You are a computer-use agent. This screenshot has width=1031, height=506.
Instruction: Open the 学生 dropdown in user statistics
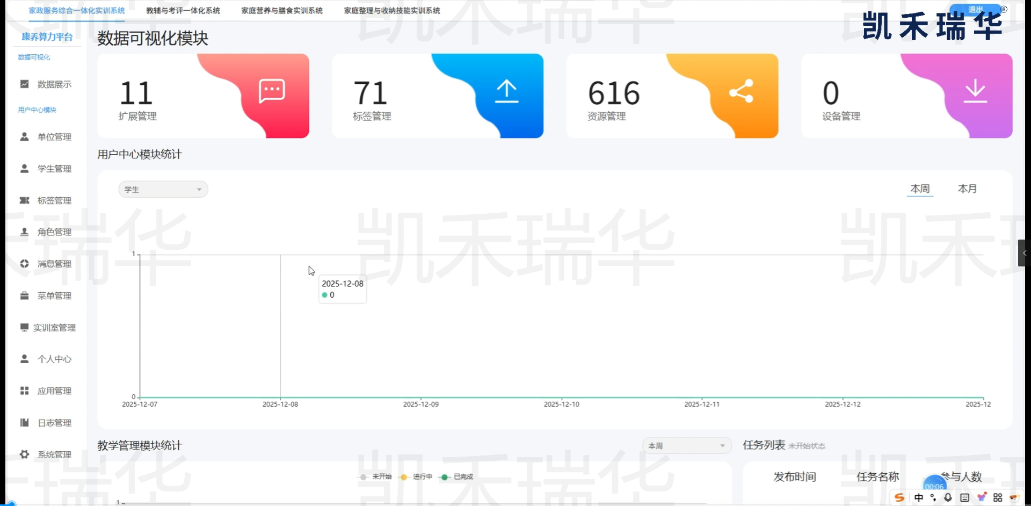click(163, 189)
